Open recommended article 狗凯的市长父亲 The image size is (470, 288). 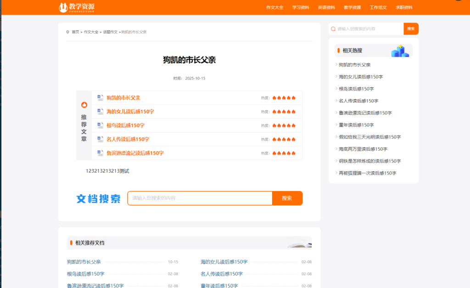123,98
